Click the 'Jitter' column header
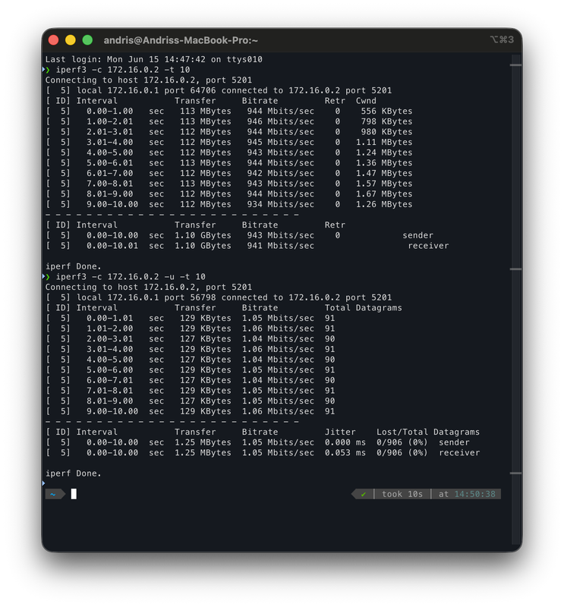Image resolution: width=564 pixels, height=607 pixels. point(340,432)
